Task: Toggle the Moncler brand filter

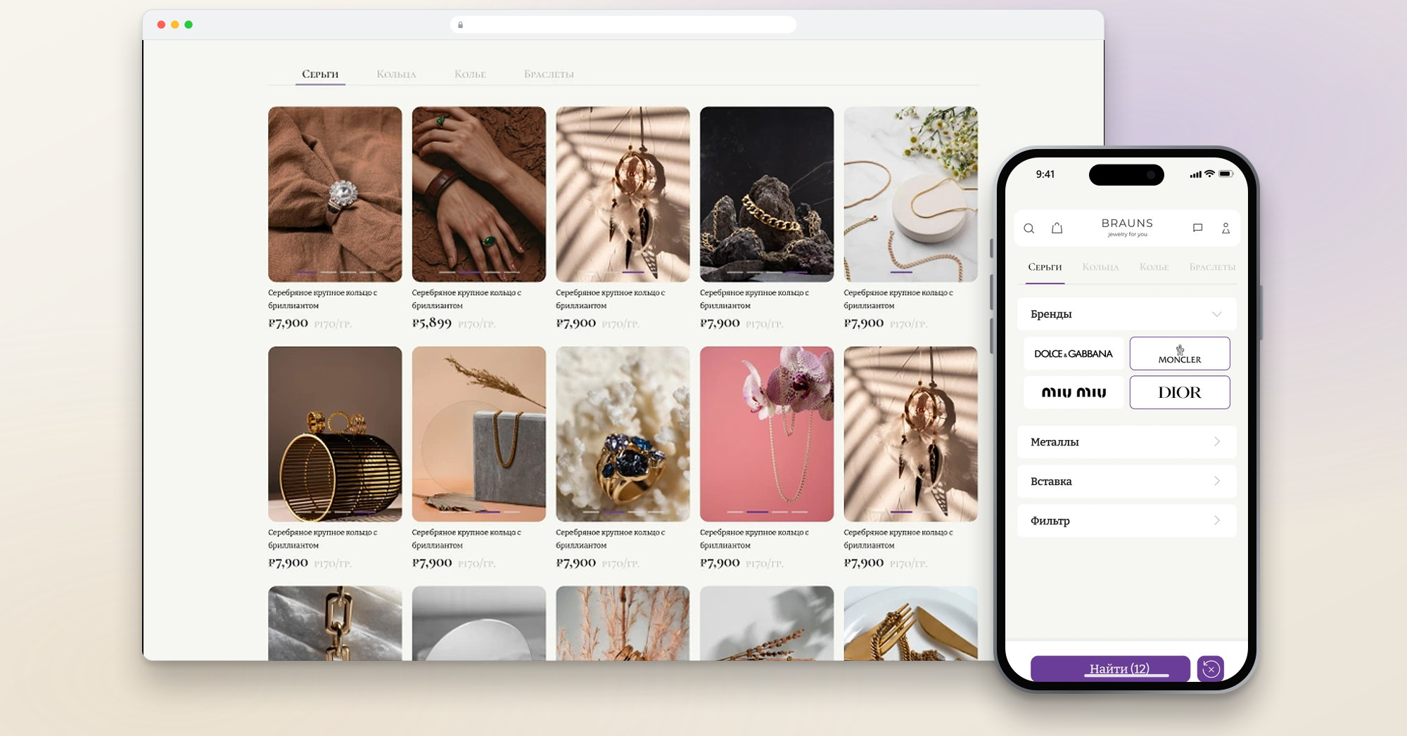Action: [1180, 354]
